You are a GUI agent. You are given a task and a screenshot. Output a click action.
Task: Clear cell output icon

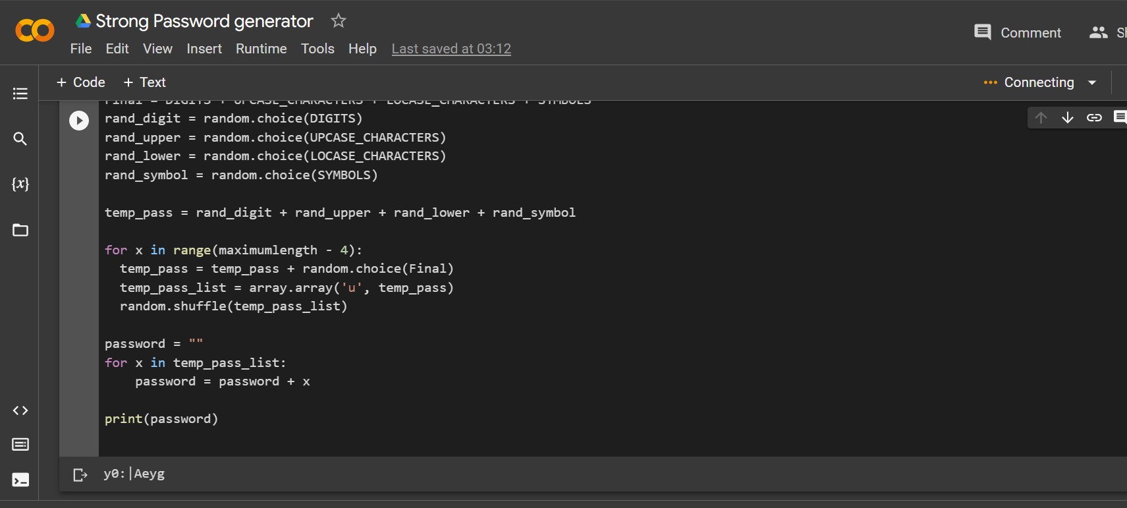pyautogui.click(x=80, y=474)
